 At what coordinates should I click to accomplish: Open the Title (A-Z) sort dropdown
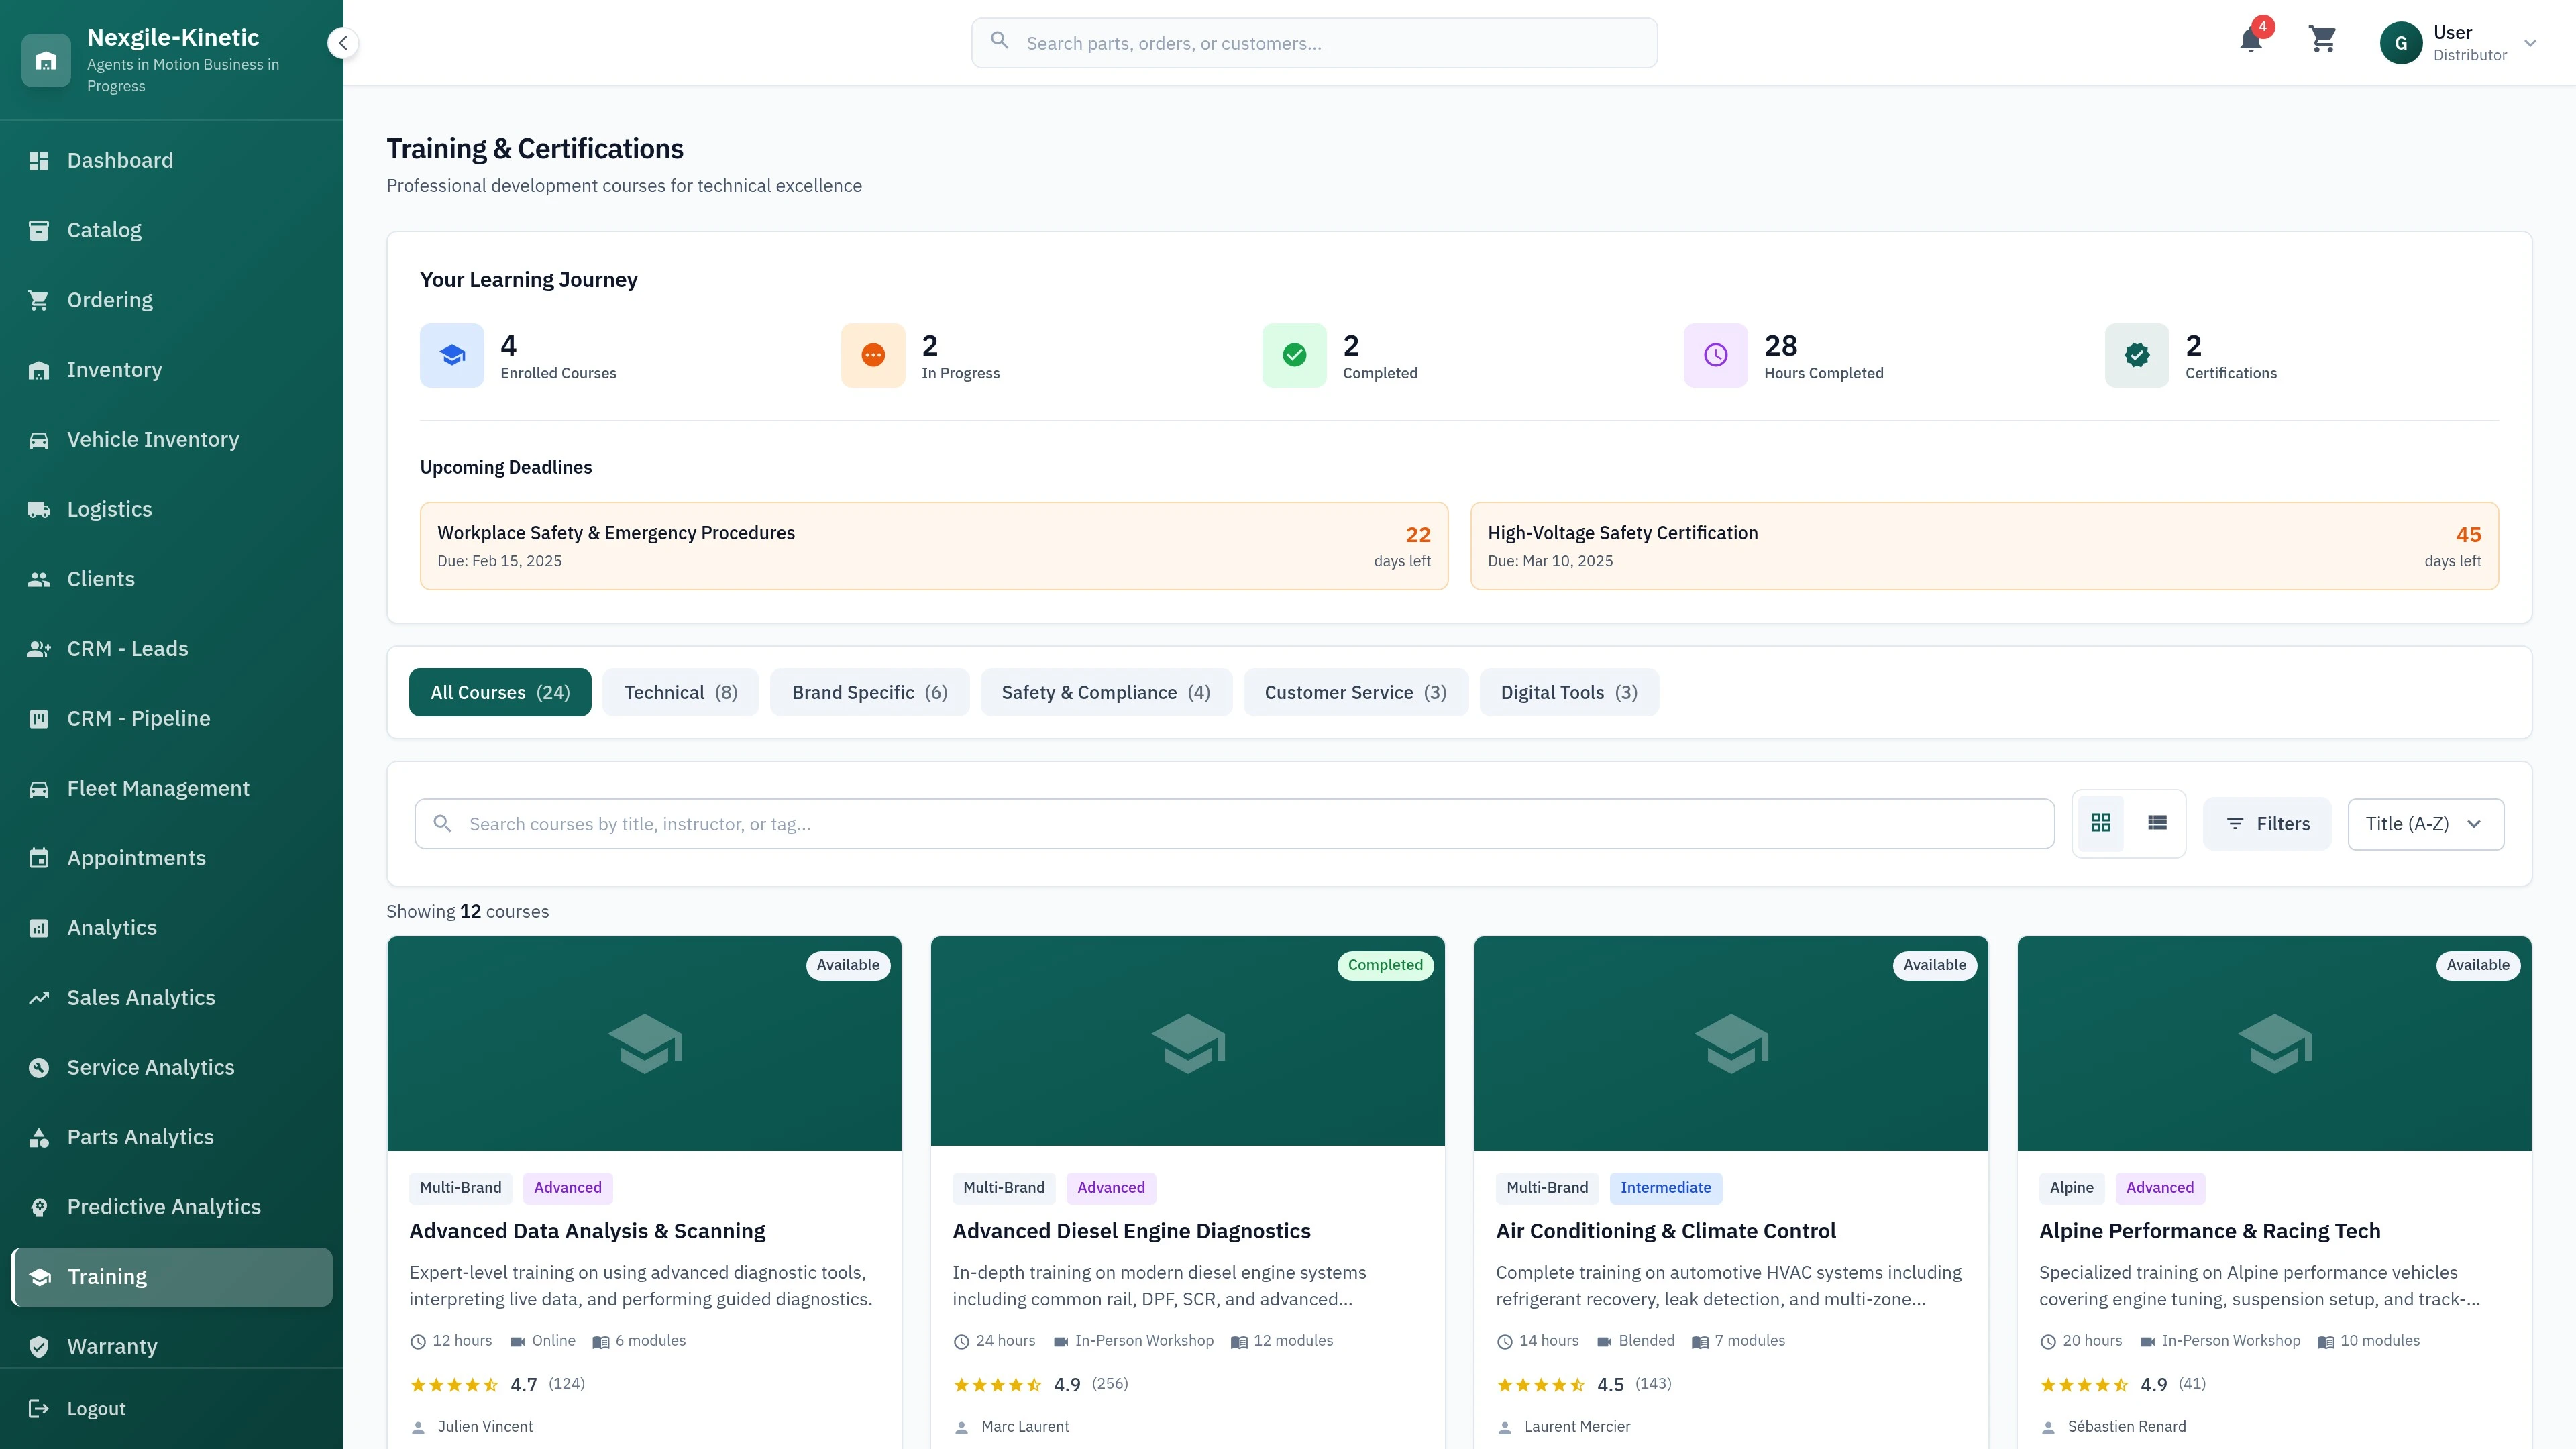(x=2424, y=823)
